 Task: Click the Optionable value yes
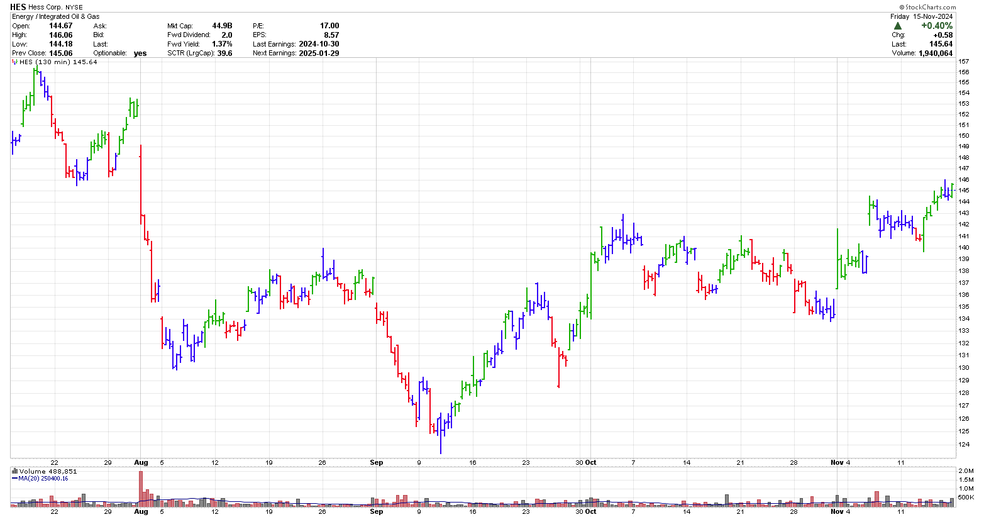point(140,53)
